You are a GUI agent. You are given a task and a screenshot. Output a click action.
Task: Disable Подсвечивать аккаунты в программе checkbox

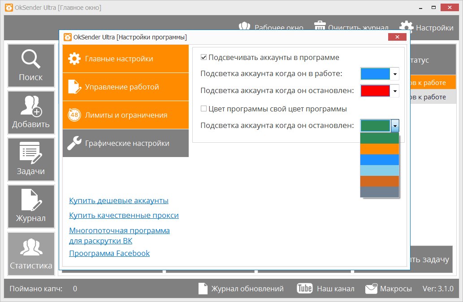203,57
